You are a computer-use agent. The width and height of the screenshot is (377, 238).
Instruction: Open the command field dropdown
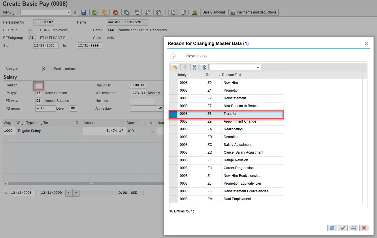(69, 12)
